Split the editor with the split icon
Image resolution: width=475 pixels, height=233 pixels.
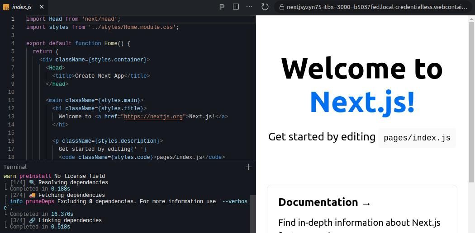236,7
